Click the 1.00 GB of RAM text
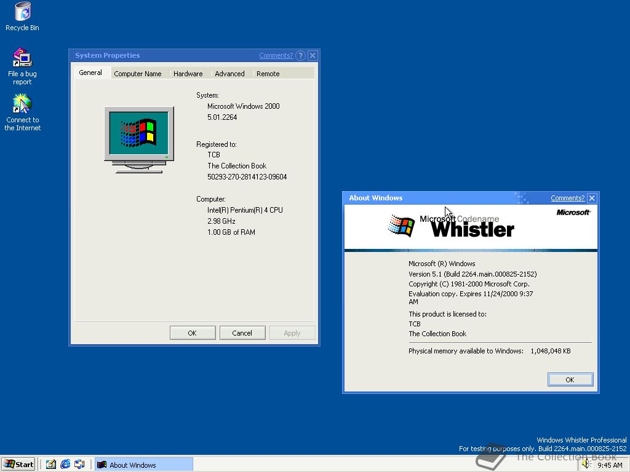 (x=231, y=232)
